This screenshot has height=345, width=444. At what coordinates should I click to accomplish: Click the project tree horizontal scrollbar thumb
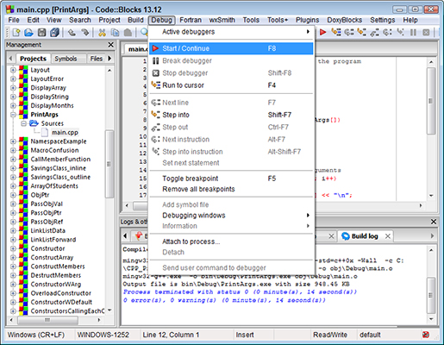[x=47, y=320]
